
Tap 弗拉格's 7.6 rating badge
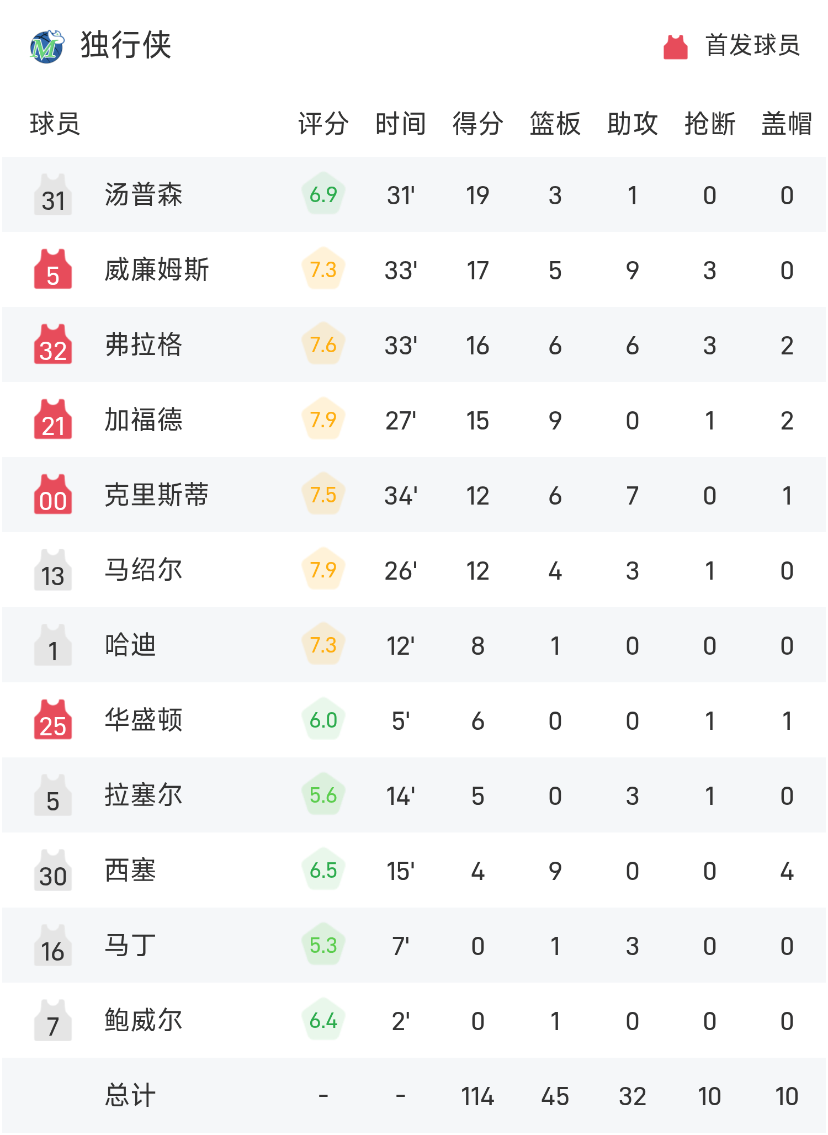323,345
